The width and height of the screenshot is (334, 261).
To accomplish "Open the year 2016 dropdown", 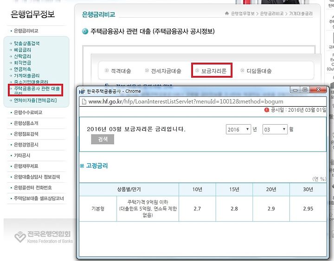I will [238, 129].
